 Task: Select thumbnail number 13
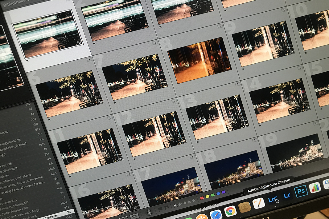[217, 117]
